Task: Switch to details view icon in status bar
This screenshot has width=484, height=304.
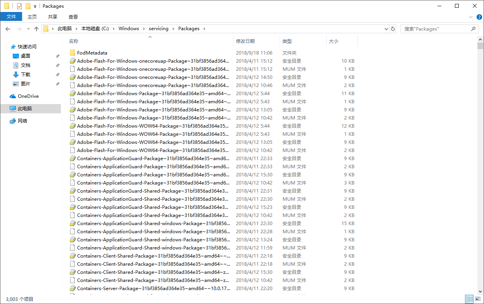Action: click(x=469, y=299)
